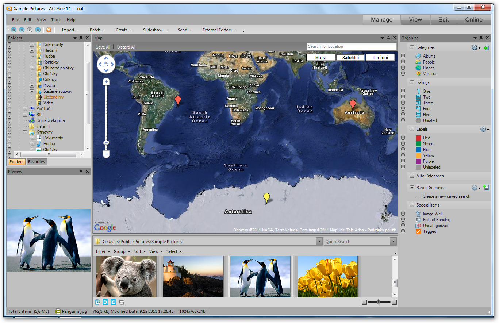
Task: Go up one folder with the up arrow
Action: 38,30
